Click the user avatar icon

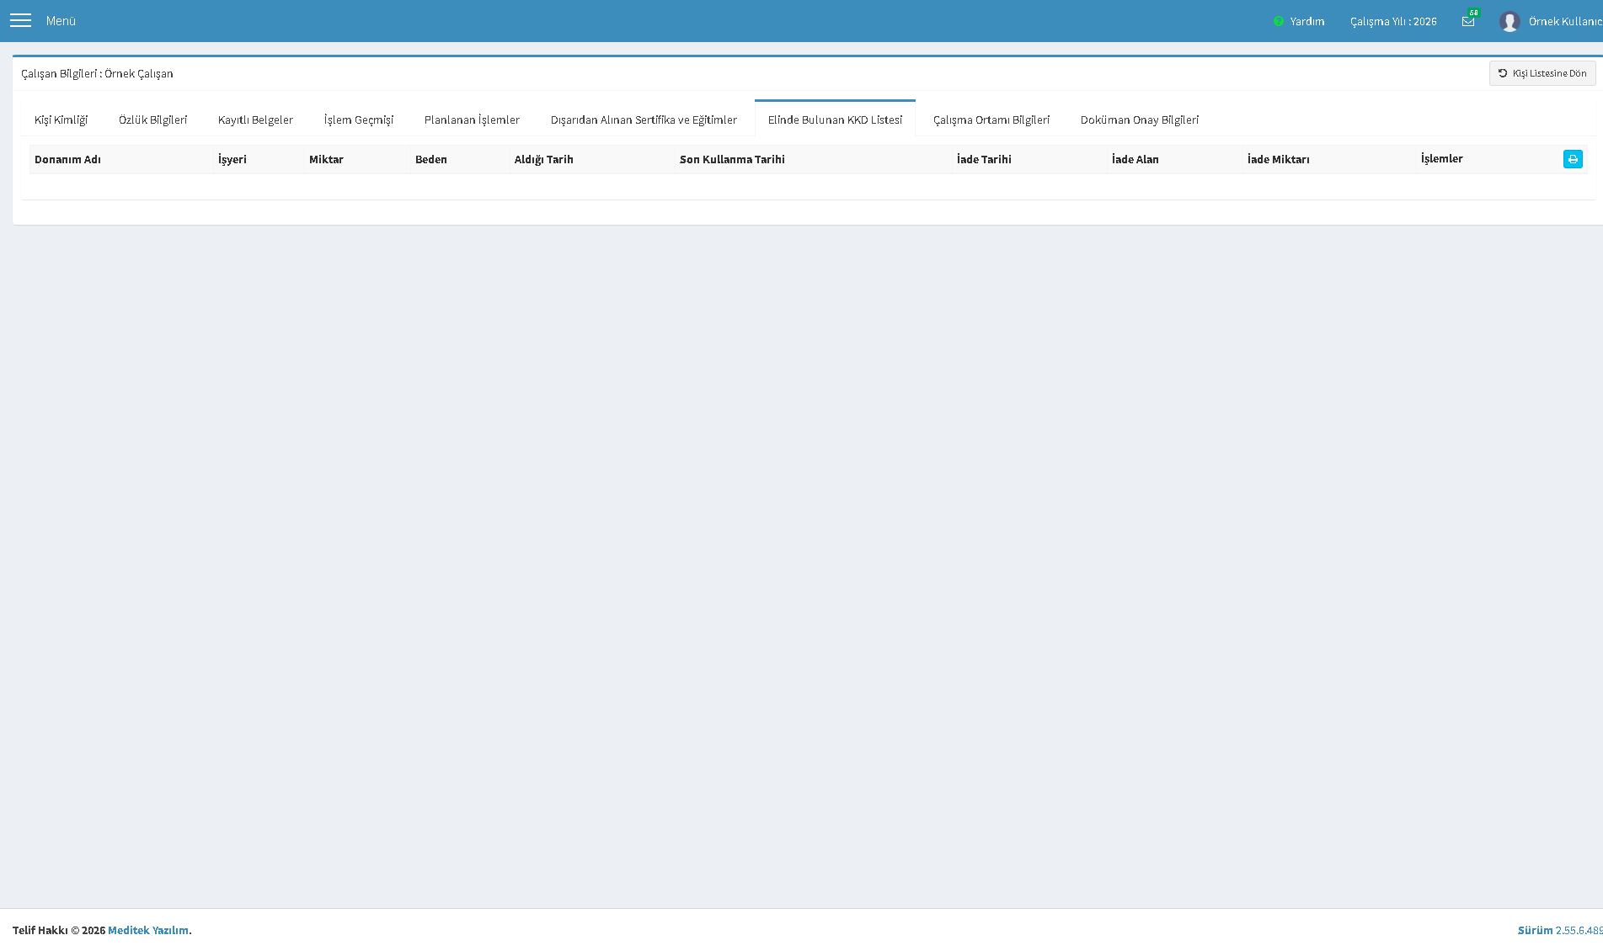tap(1509, 21)
